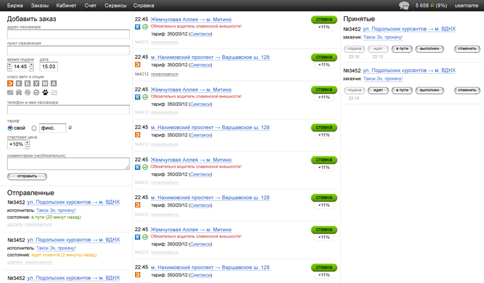This screenshot has height=283, width=484.
Task: Select the 'свой' tariff radio button
Action: (10, 128)
